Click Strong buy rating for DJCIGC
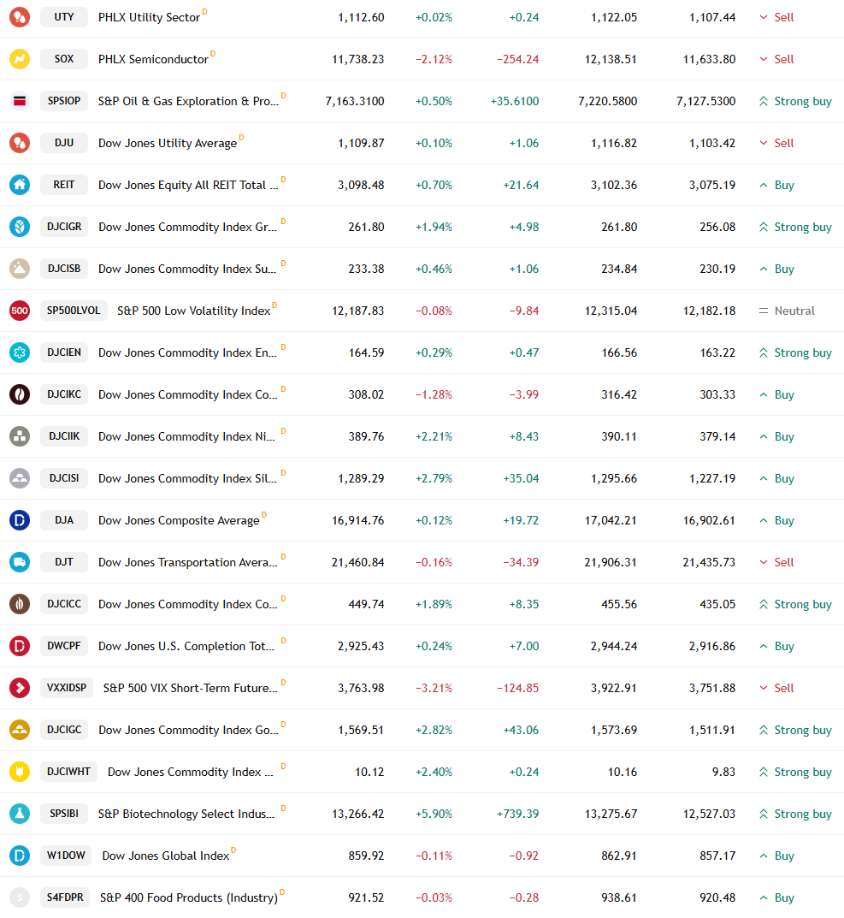Image resolution: width=844 pixels, height=918 pixels. (795, 730)
